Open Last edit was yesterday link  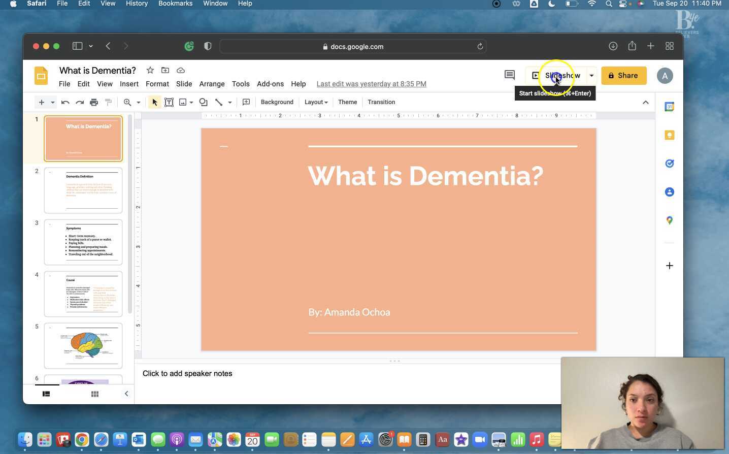click(x=371, y=84)
